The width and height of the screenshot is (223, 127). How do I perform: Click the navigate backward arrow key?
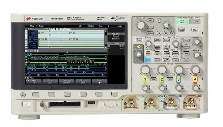point(159,33)
